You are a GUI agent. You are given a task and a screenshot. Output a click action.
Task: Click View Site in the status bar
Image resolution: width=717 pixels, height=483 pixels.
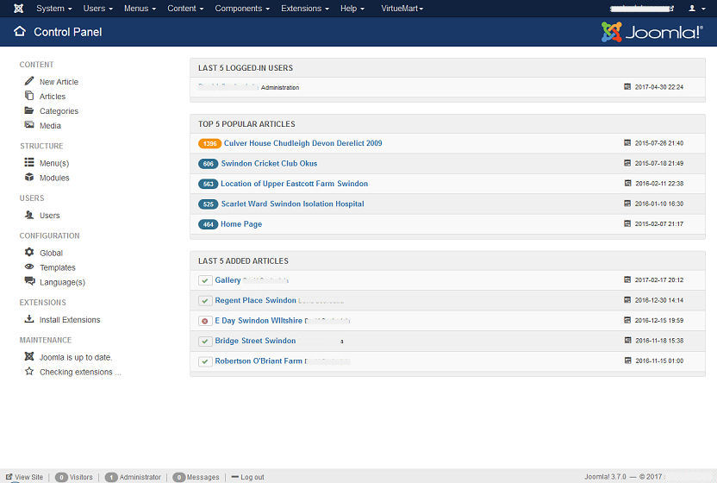click(28, 477)
